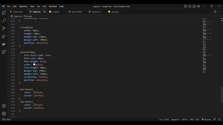Open the editor More Actions ellipsis

pos(219,12)
